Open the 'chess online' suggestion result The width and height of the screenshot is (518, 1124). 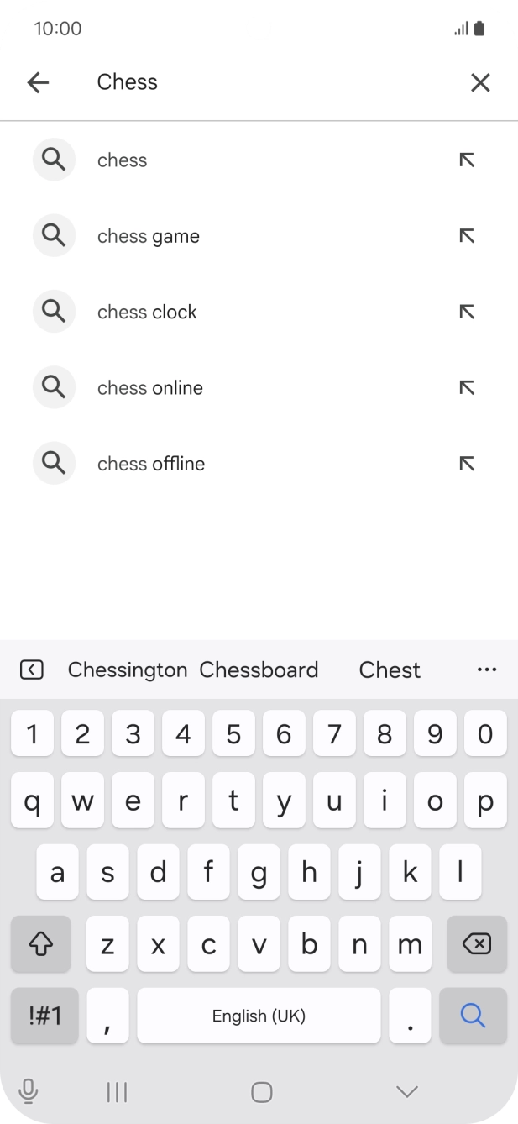149,387
